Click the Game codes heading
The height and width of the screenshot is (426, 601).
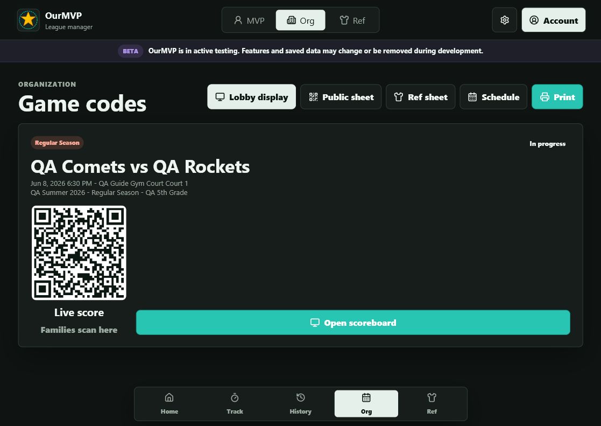(x=82, y=103)
